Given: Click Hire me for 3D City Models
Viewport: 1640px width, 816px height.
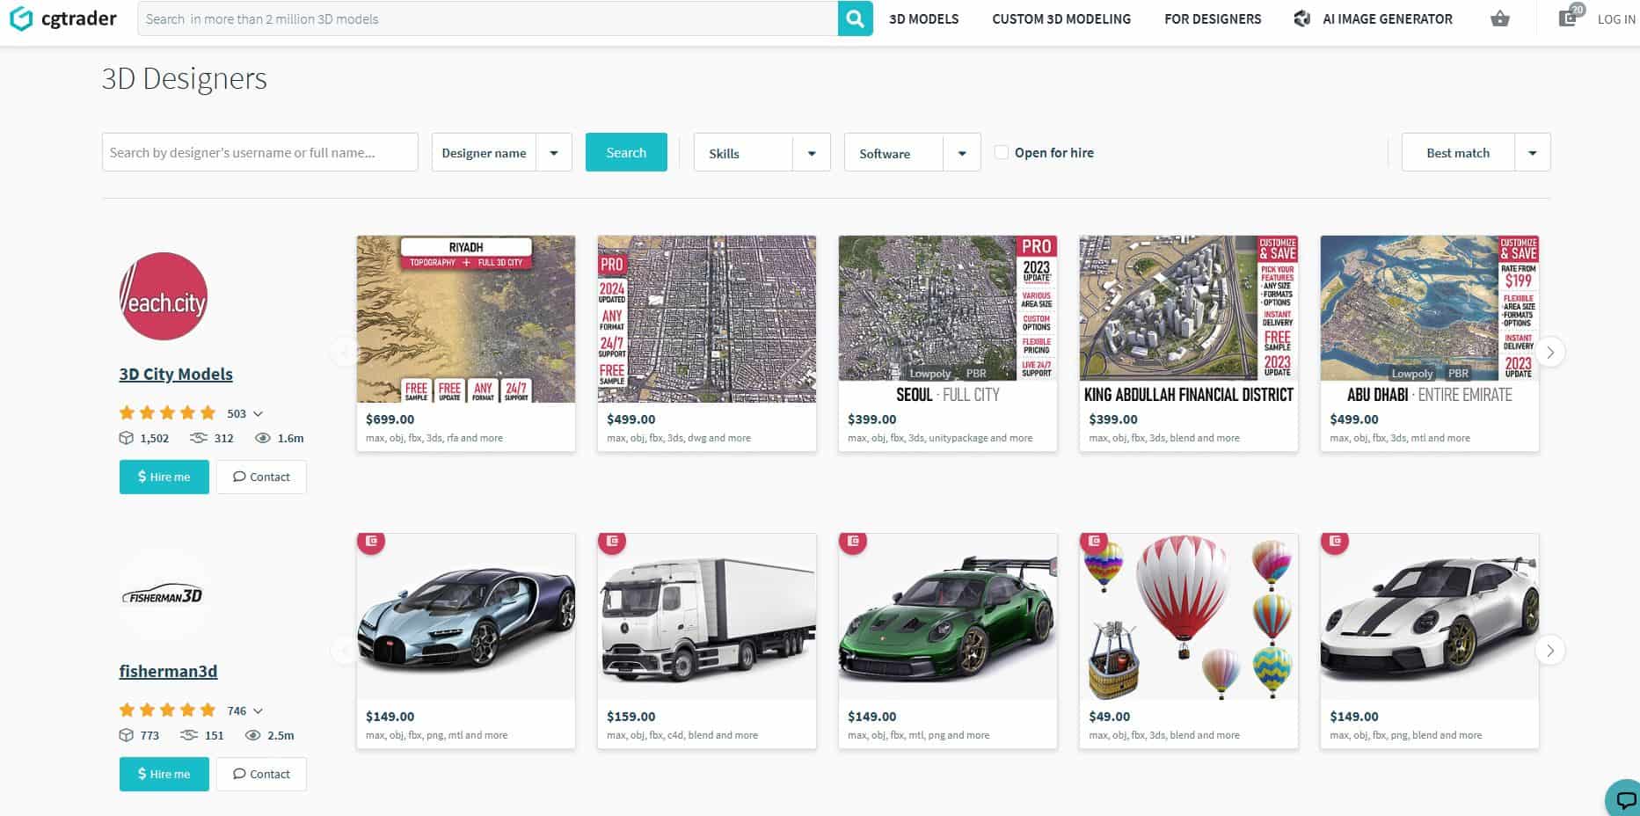Looking at the screenshot, I should [x=164, y=477].
